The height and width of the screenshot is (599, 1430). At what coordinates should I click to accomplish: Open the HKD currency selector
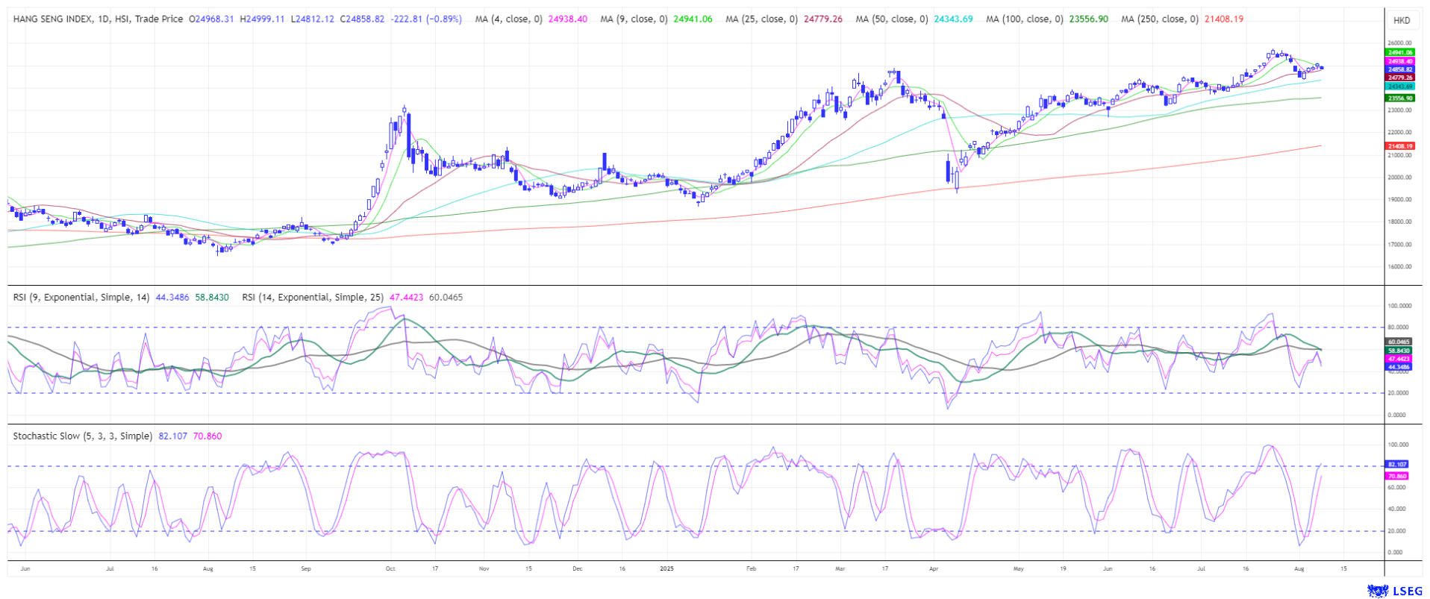1402,20
